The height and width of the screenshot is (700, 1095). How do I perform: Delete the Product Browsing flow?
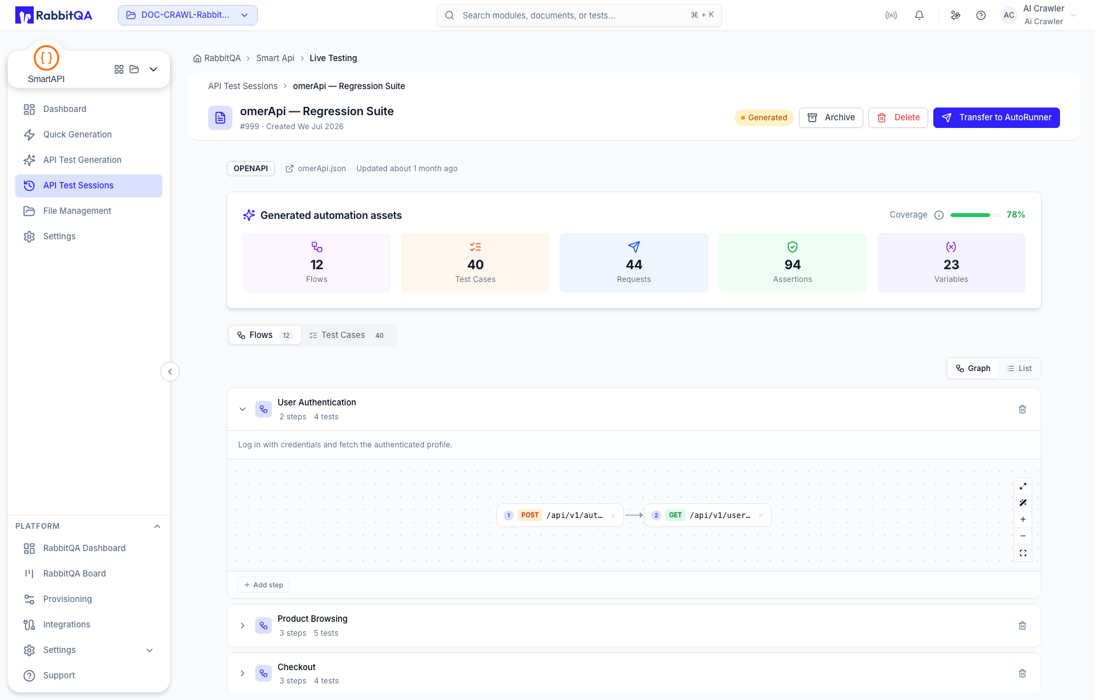click(1022, 626)
